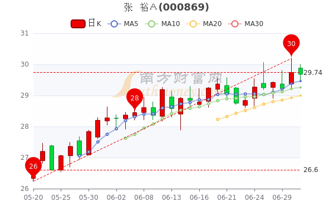Click the 05-25 date axis label
334x222 pixels.
[x=61, y=198]
